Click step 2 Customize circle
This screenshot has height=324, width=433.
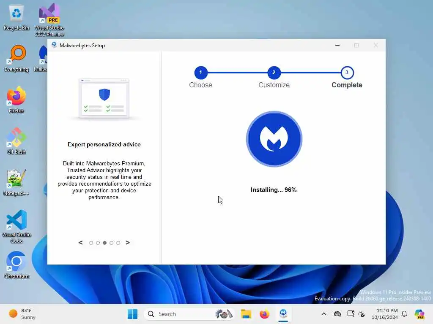[x=274, y=73]
